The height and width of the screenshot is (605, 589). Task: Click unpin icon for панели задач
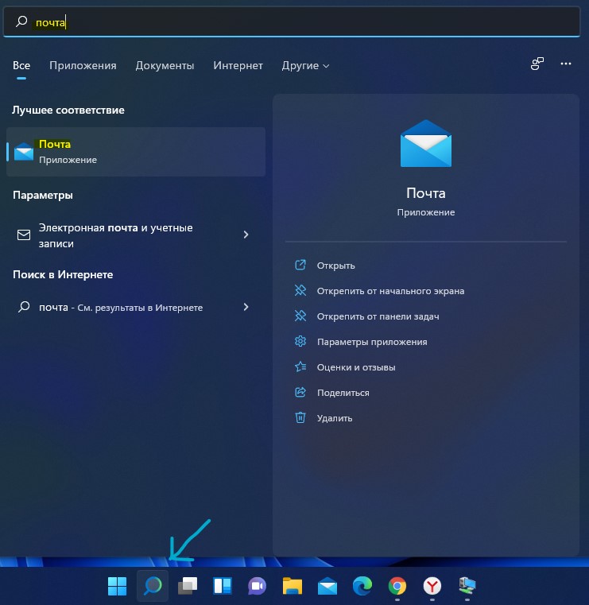[x=300, y=316]
